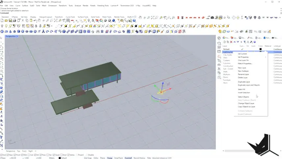Viewport: 282px width, 159px height.
Task: Click the Layers panel help icon
Action: pos(255,42)
